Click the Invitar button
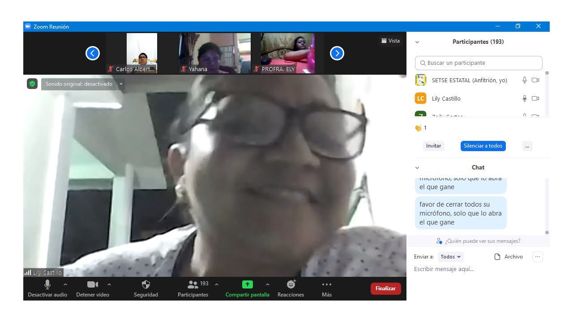The width and height of the screenshot is (573, 322). coord(433,146)
